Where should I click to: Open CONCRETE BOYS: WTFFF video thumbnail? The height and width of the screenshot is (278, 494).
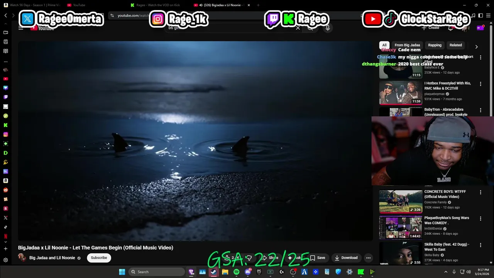tap(401, 201)
